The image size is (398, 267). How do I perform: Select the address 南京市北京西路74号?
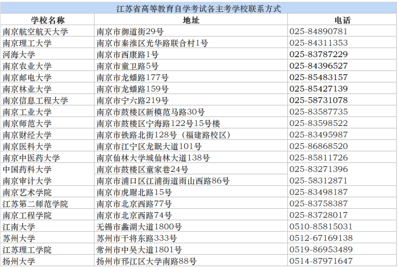point(134,215)
